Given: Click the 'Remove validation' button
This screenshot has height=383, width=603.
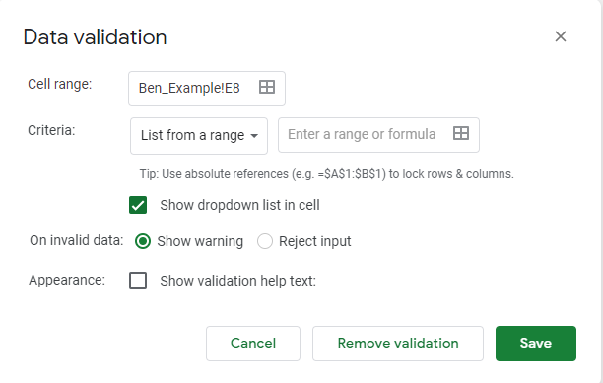Looking at the screenshot, I should 398,344.
